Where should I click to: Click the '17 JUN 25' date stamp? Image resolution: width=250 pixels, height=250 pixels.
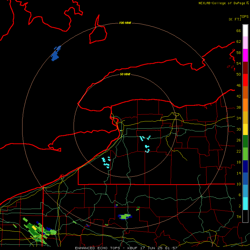[151, 248]
